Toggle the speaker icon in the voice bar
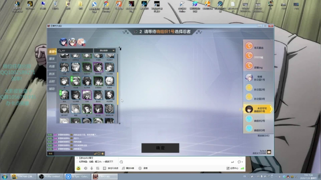321x180 pixels. 86,168
